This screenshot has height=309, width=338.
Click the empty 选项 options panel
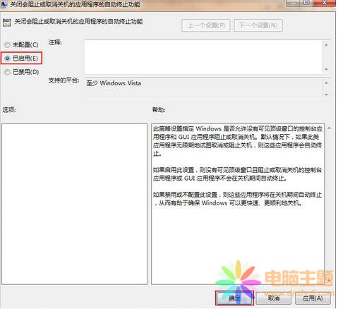click(74, 204)
